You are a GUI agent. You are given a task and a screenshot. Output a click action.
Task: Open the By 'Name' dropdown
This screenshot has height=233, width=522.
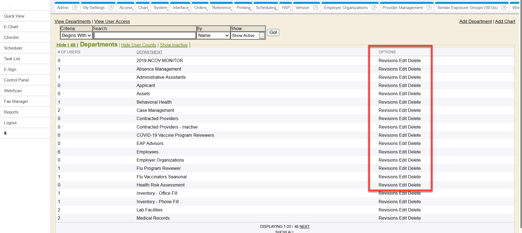pyautogui.click(x=213, y=36)
